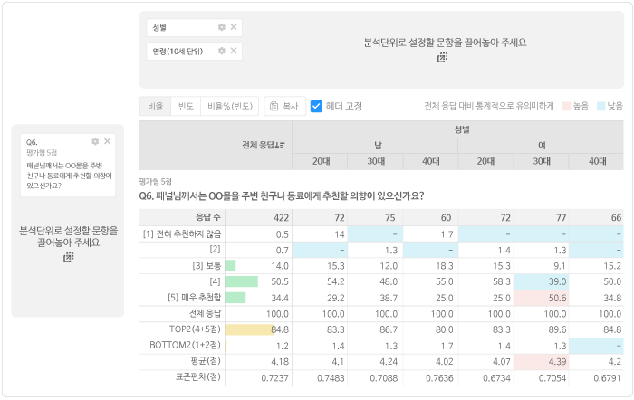634x400 pixels.
Task: Select the [5] 매우 추천함 row label
Action: click(x=195, y=298)
